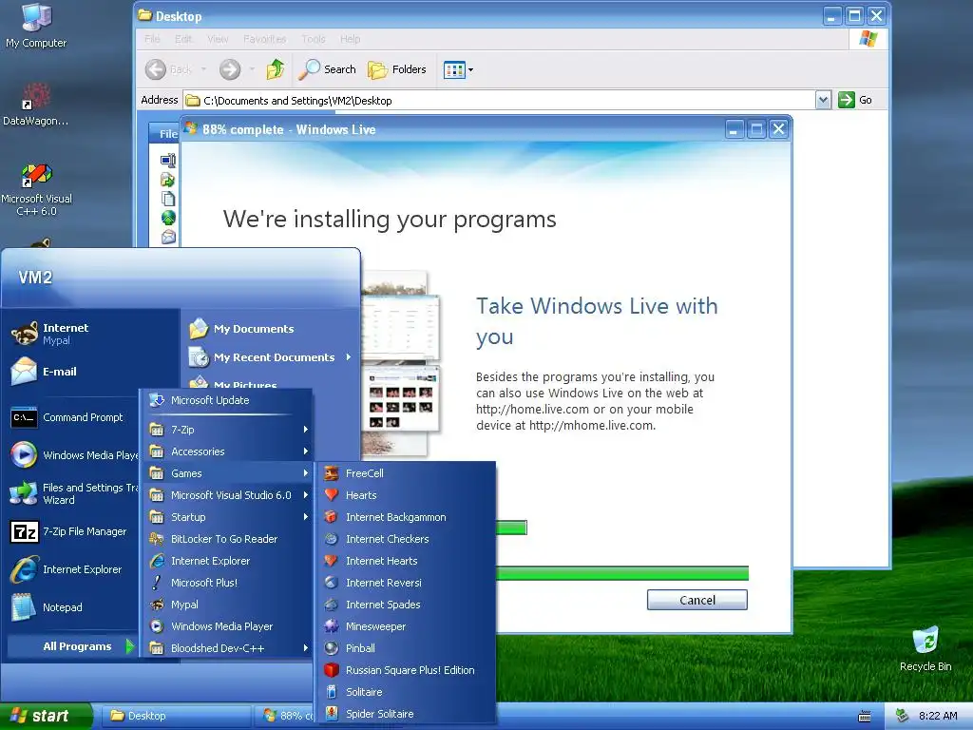Open Mypal Internet browser pinned item

[x=66, y=334]
